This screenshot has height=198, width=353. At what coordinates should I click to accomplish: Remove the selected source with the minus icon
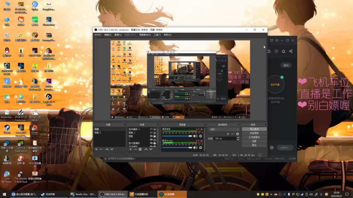point(135,149)
